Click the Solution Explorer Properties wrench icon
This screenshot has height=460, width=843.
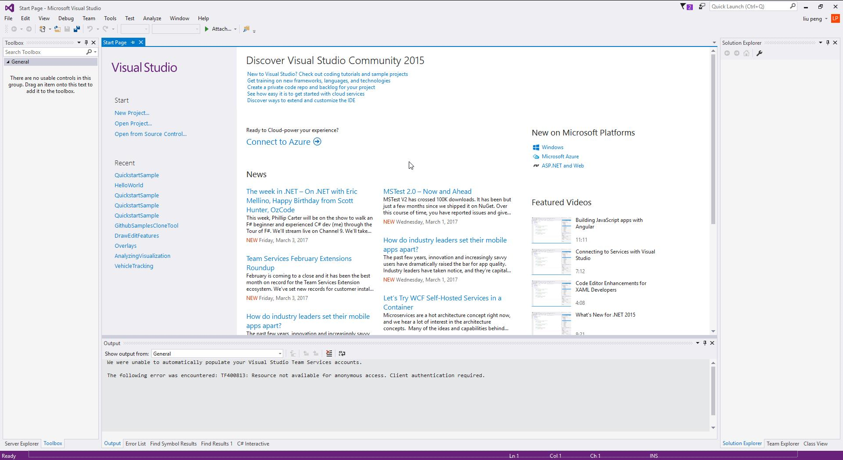click(x=759, y=53)
